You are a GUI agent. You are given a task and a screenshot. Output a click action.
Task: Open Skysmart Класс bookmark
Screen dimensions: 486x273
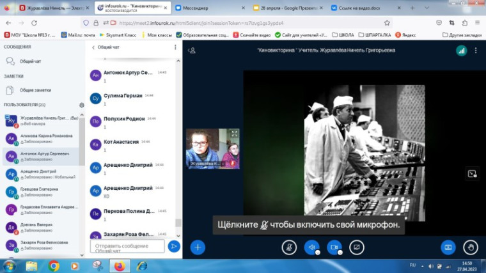[x=118, y=35]
